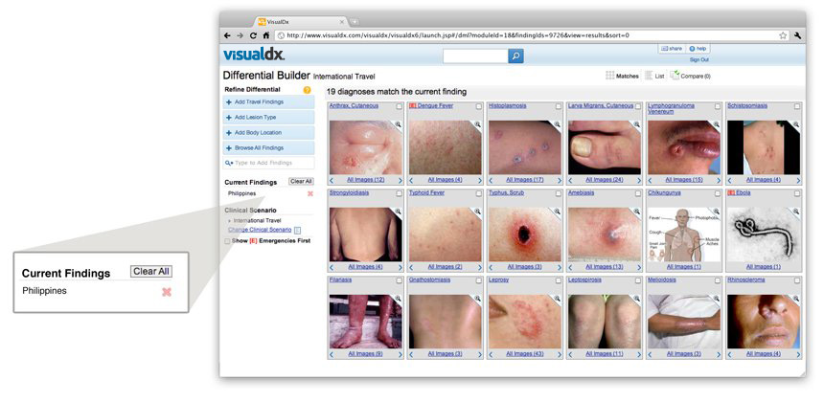Image resolution: width=824 pixels, height=402 pixels.
Task: Open Change Clinical Scenario link
Action: click(259, 230)
